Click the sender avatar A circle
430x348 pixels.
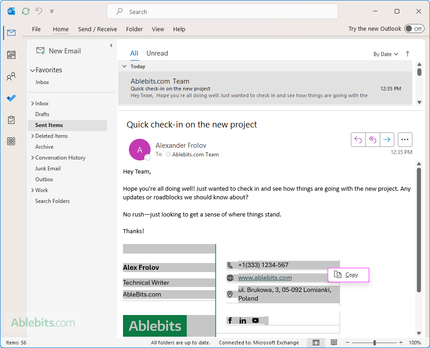[x=140, y=150]
